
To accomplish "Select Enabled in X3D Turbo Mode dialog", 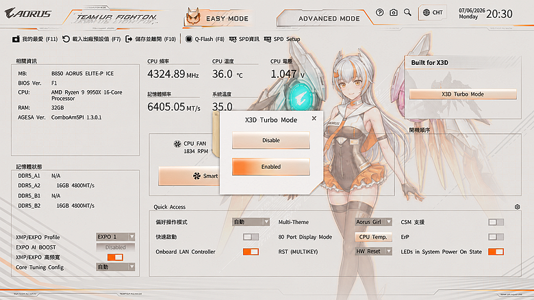I will [x=270, y=167].
